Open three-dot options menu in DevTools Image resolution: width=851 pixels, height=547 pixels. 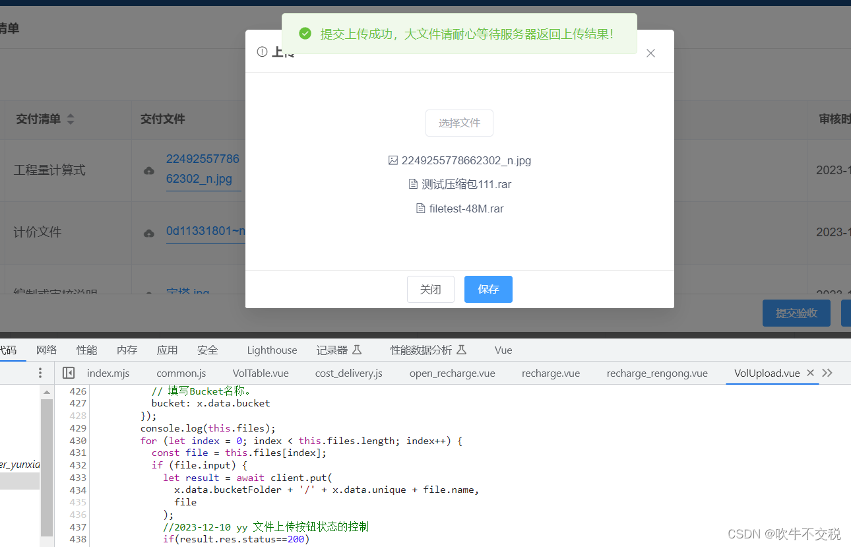point(40,373)
